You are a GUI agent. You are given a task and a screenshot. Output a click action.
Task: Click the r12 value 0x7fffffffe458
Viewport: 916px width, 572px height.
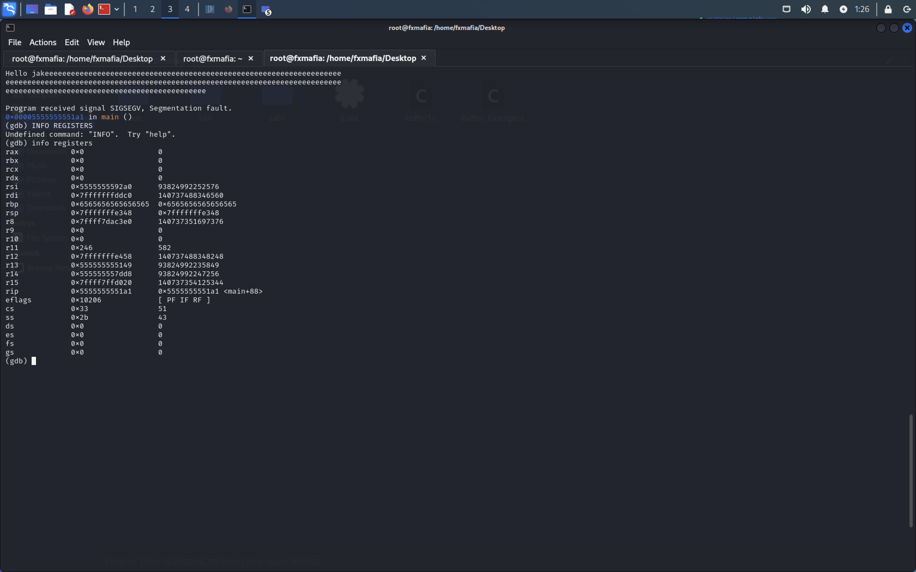tap(101, 257)
